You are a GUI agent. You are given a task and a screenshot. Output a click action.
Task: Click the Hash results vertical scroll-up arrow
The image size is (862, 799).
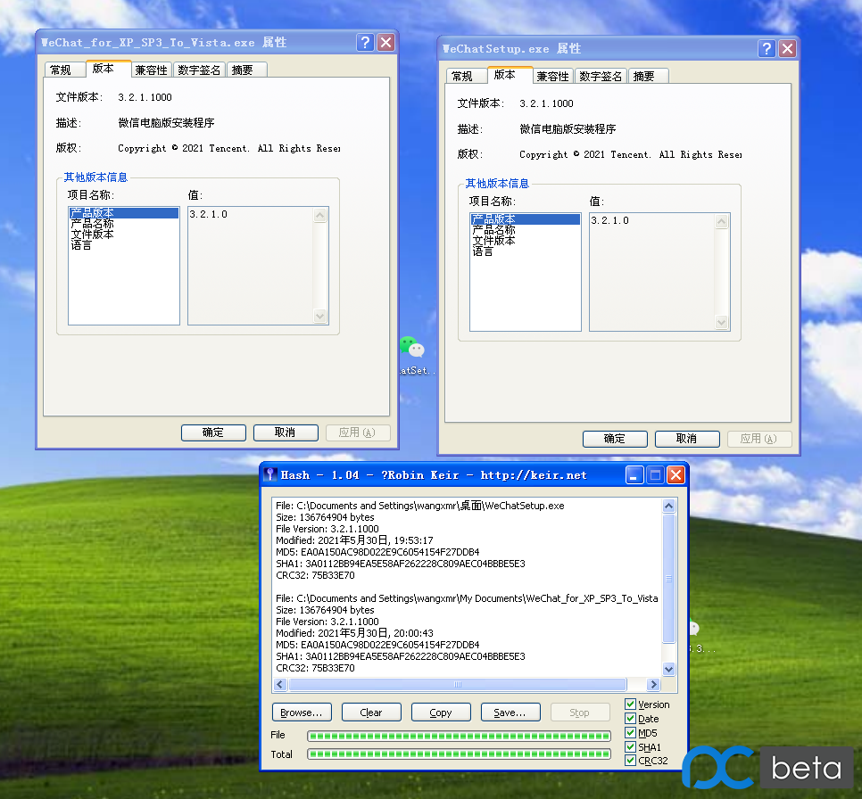[x=668, y=506]
